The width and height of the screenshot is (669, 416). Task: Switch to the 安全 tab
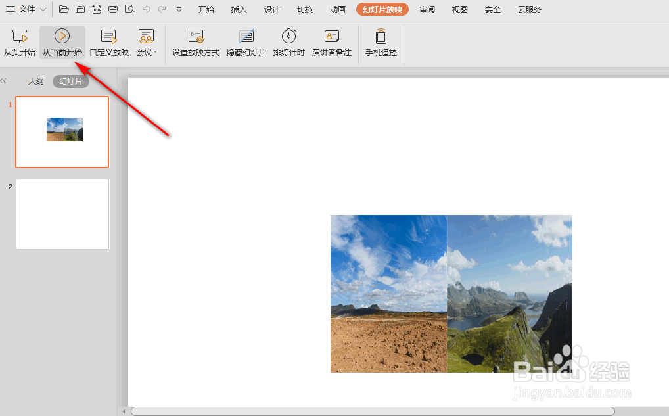(x=493, y=9)
